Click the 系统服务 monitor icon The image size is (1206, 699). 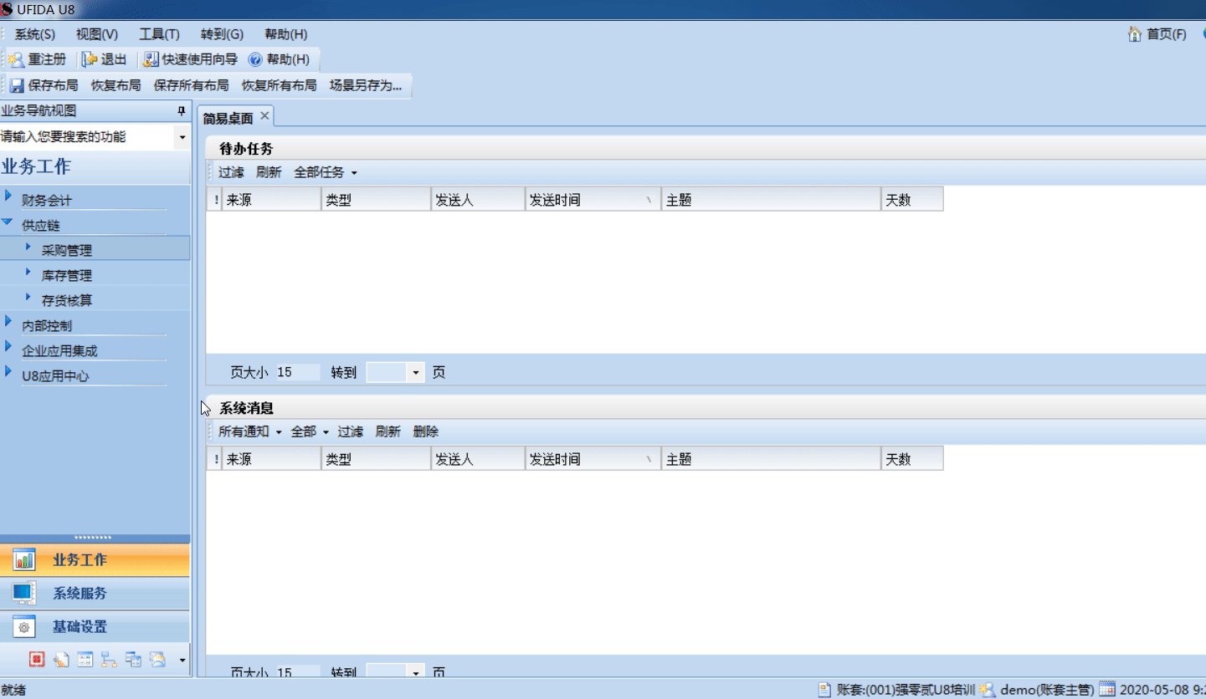(23, 594)
